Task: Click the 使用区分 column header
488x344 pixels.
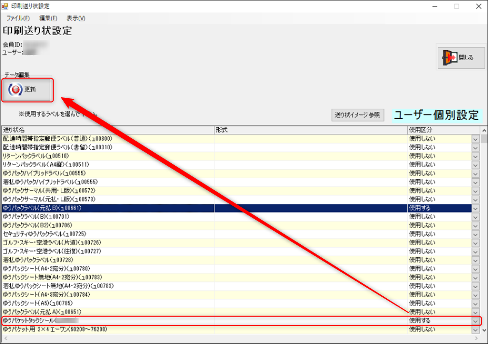Action: 444,130
